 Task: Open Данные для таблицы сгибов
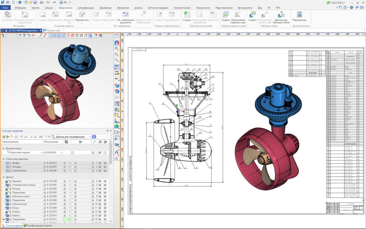282,15
